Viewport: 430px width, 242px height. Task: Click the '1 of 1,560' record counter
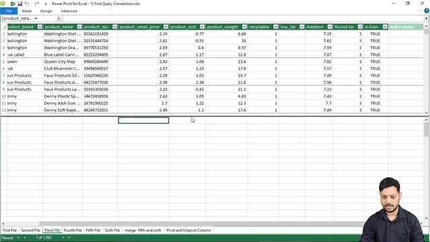44,237
